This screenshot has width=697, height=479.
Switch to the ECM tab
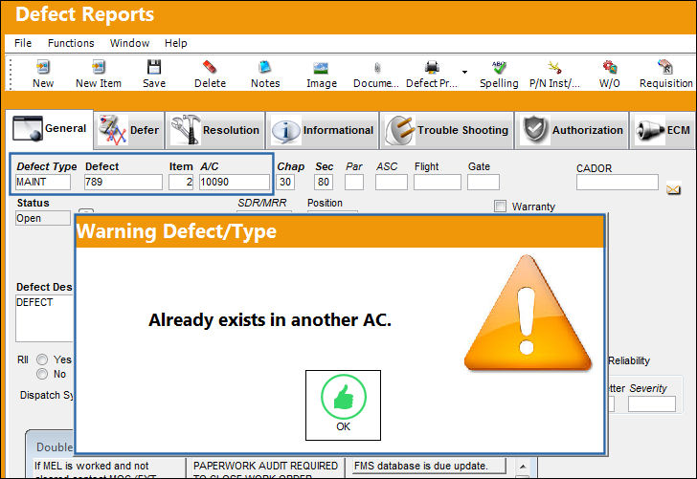(663, 130)
